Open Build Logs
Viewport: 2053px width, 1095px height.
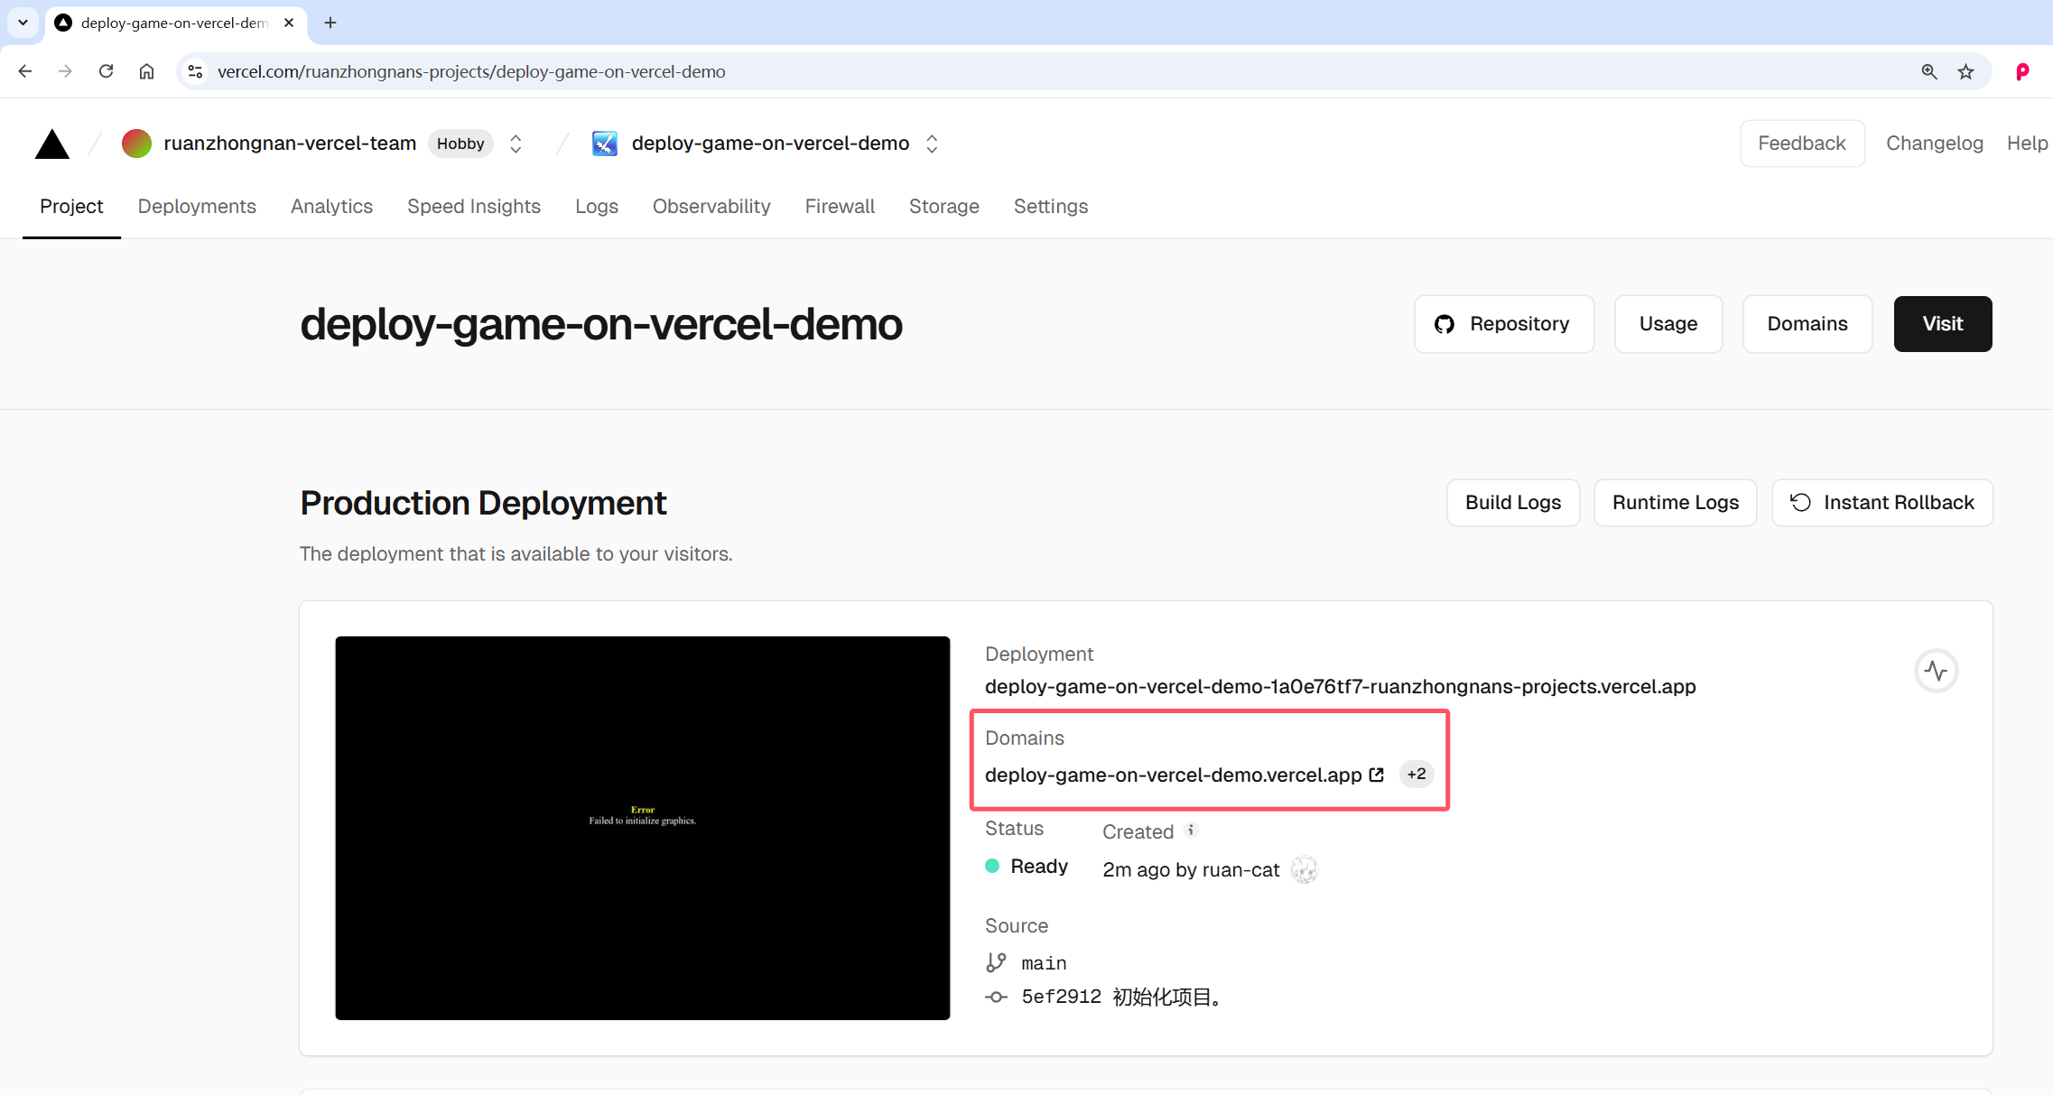tap(1513, 503)
